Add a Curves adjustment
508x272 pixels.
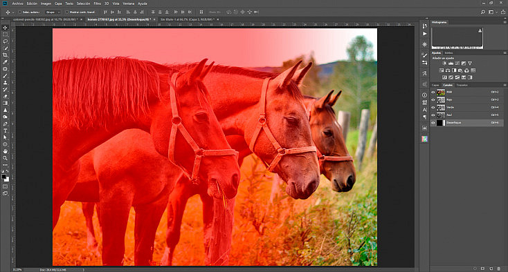[x=457, y=64]
